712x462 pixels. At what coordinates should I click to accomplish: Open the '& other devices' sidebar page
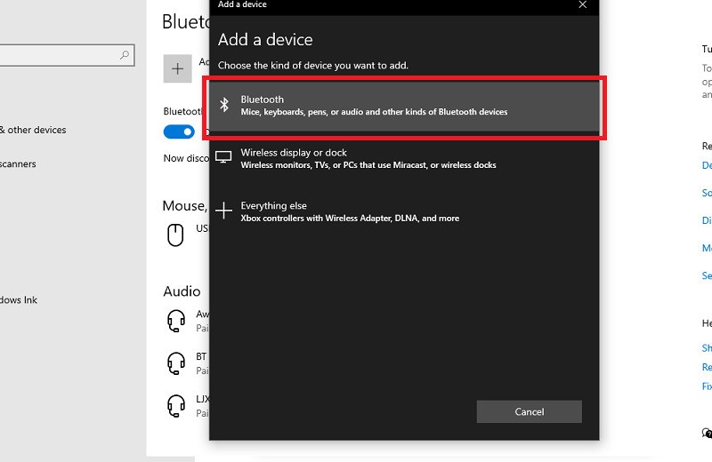point(33,130)
